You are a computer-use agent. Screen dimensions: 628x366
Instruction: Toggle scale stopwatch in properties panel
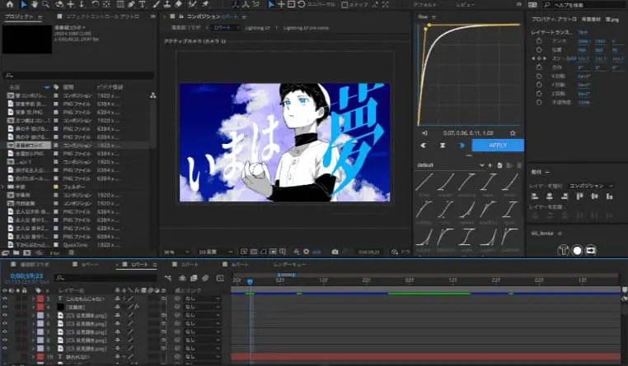point(539,58)
